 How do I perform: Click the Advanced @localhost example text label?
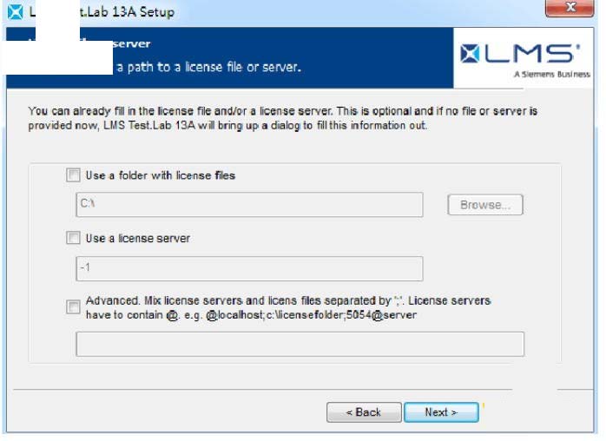pos(288,307)
